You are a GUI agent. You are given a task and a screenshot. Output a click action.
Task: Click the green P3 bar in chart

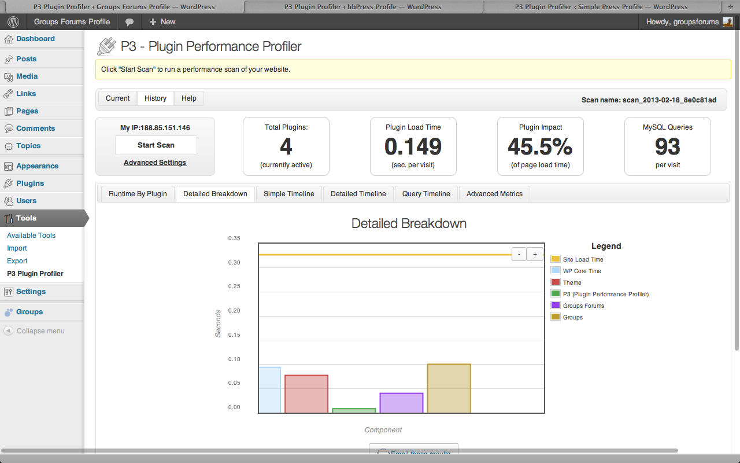pyautogui.click(x=354, y=411)
